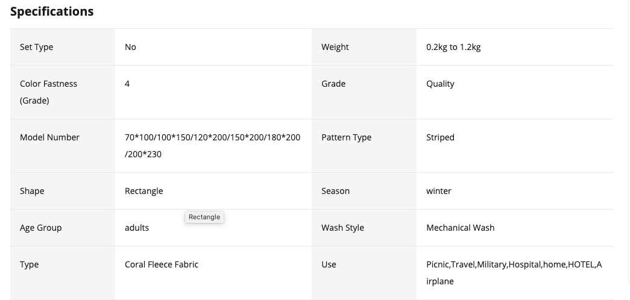
Task: Click the Rectangle tooltip popup
Action: 204,217
